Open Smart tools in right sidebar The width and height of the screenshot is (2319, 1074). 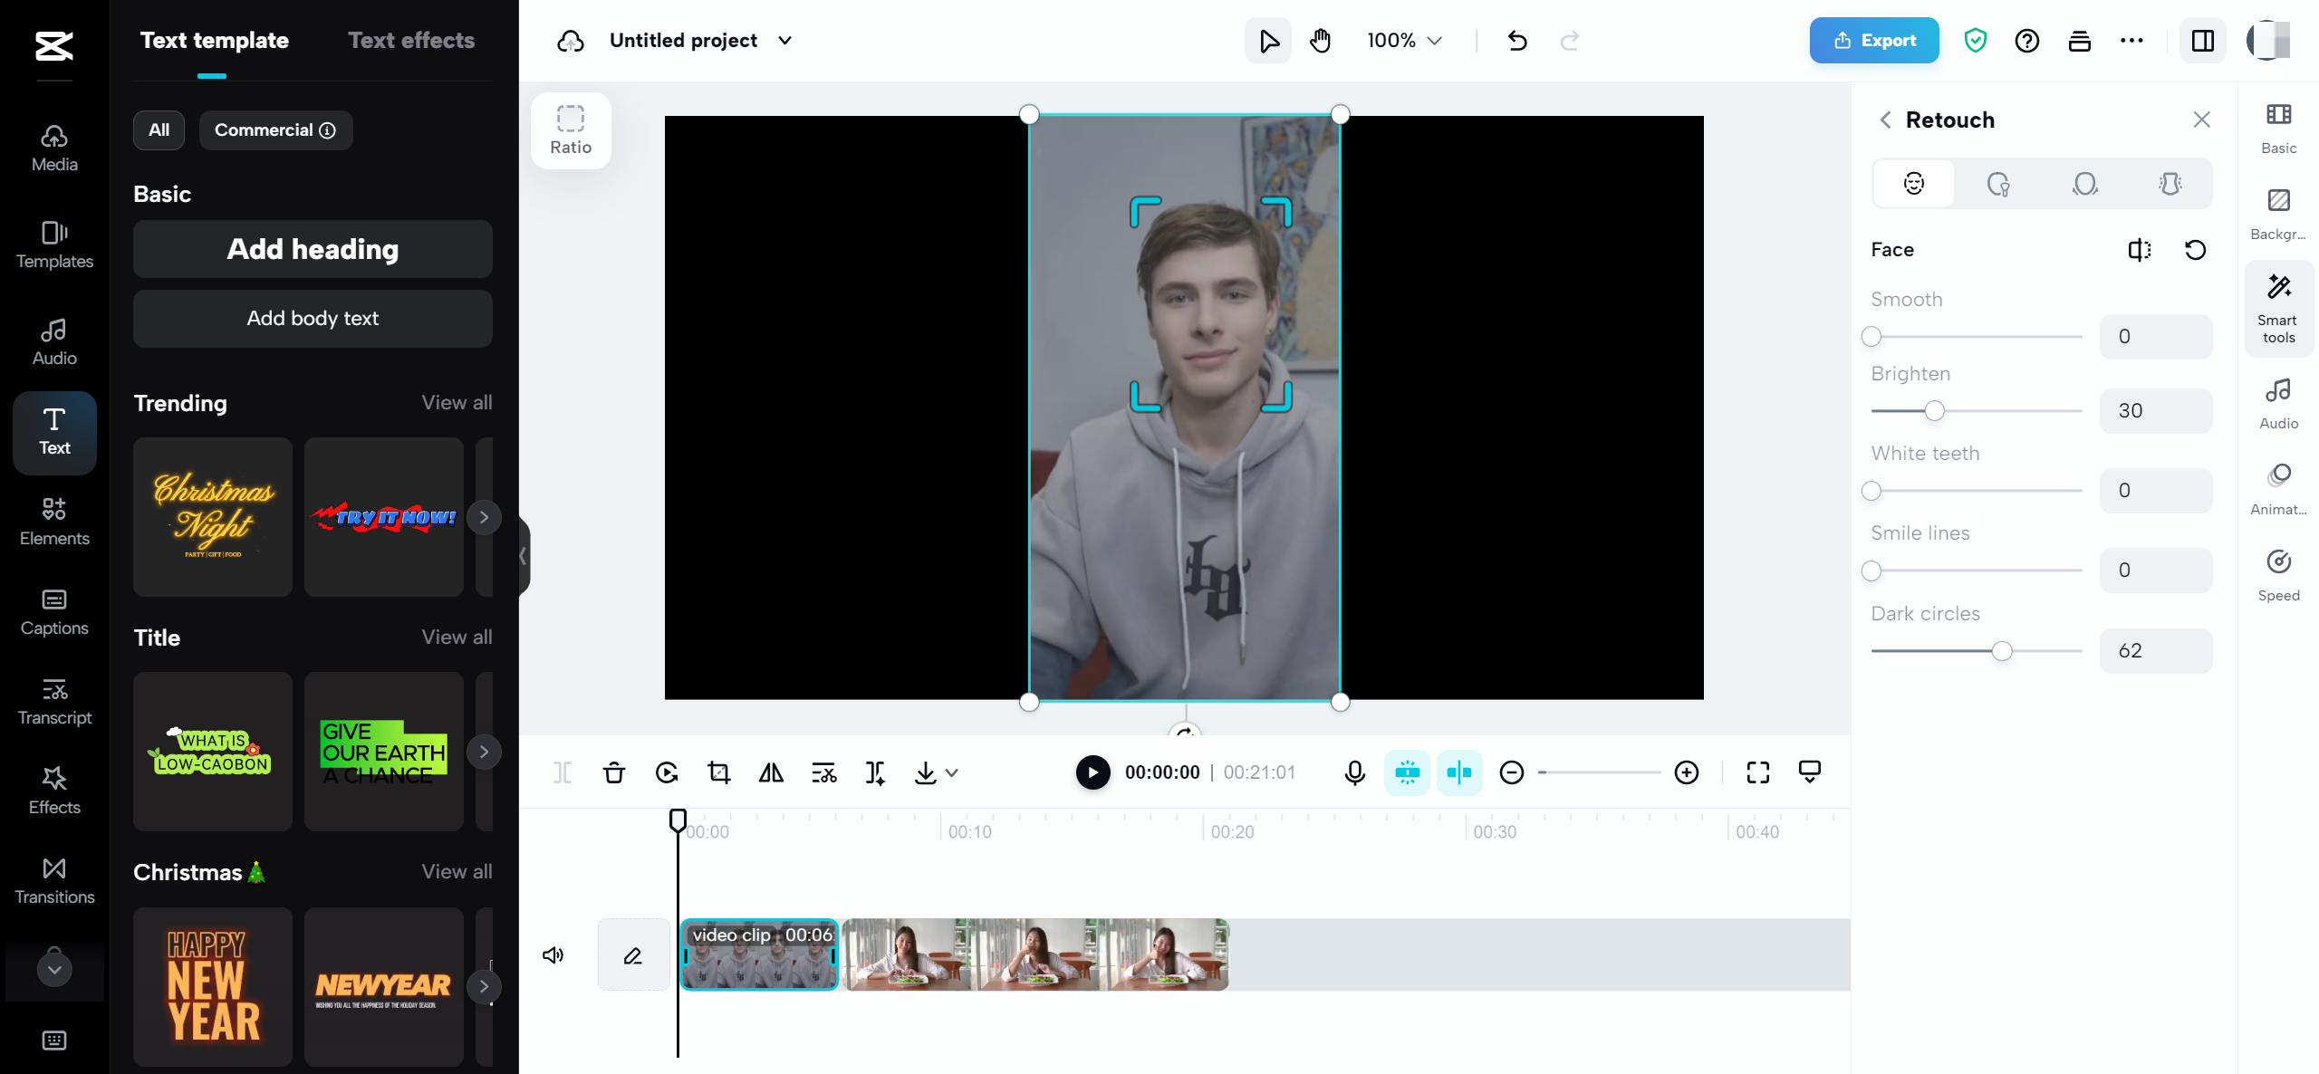[2278, 308]
